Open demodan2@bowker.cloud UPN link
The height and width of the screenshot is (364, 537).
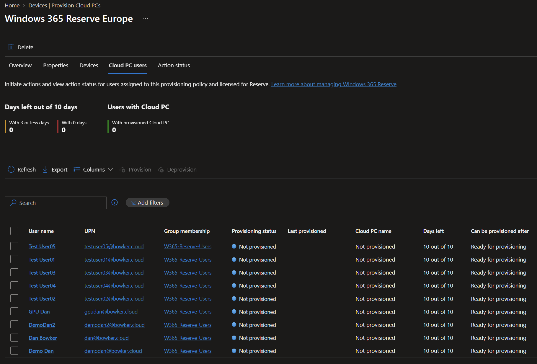tap(114, 325)
